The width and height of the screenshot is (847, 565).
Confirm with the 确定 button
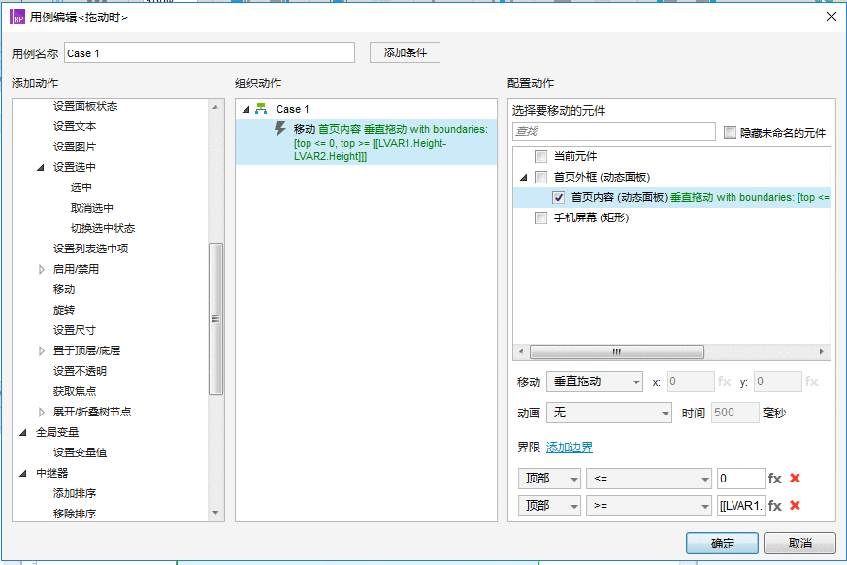point(722,544)
